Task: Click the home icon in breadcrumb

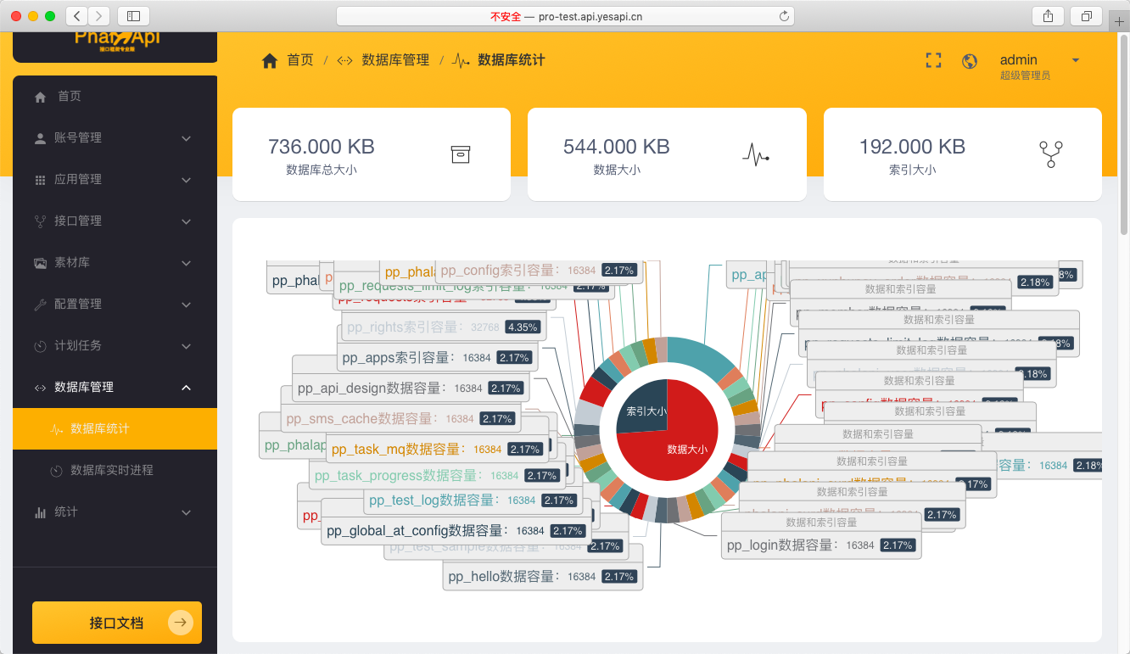Action: pos(270,60)
